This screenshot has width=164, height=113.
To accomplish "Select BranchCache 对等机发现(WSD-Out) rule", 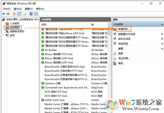I will (x=65, y=67).
